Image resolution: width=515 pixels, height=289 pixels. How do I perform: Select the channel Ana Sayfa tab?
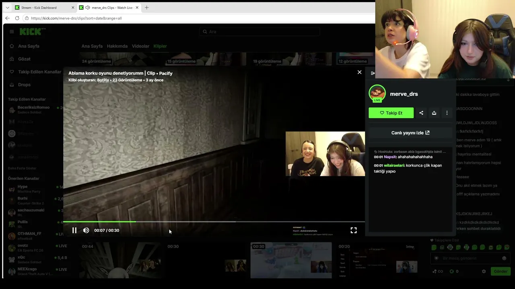[x=92, y=46]
